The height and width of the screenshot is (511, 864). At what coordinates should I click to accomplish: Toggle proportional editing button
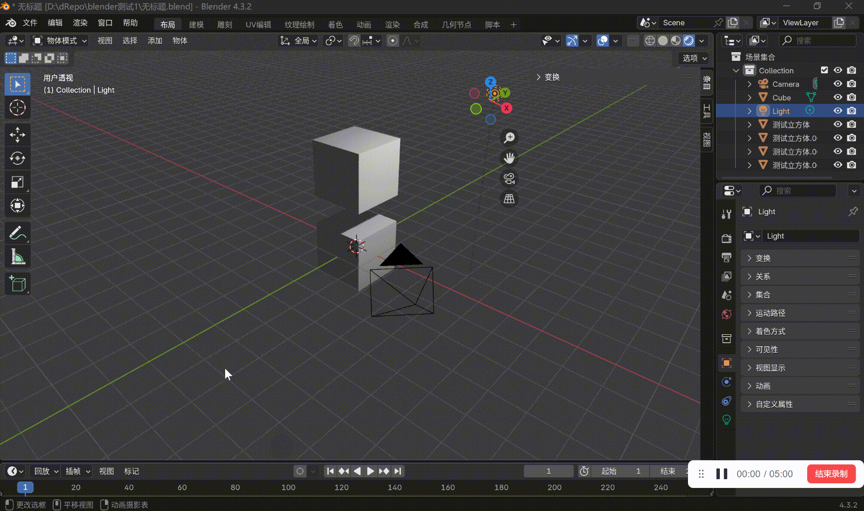[x=393, y=41]
